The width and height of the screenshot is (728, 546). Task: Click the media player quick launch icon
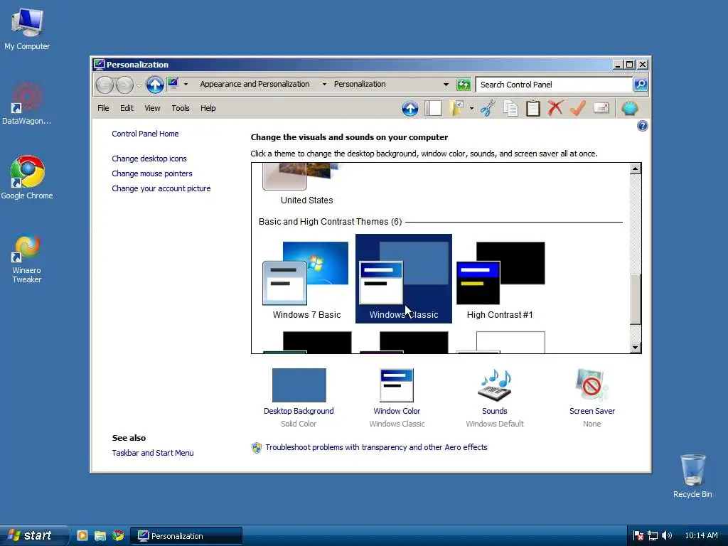[x=82, y=536]
